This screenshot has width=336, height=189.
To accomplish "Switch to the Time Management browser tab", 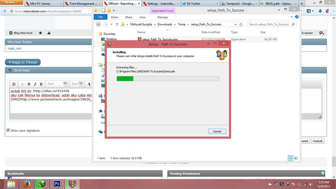I will pos(83,4).
